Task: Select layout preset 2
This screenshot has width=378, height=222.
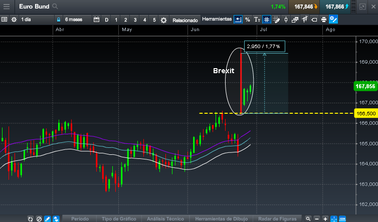Action: pyautogui.click(x=126, y=20)
